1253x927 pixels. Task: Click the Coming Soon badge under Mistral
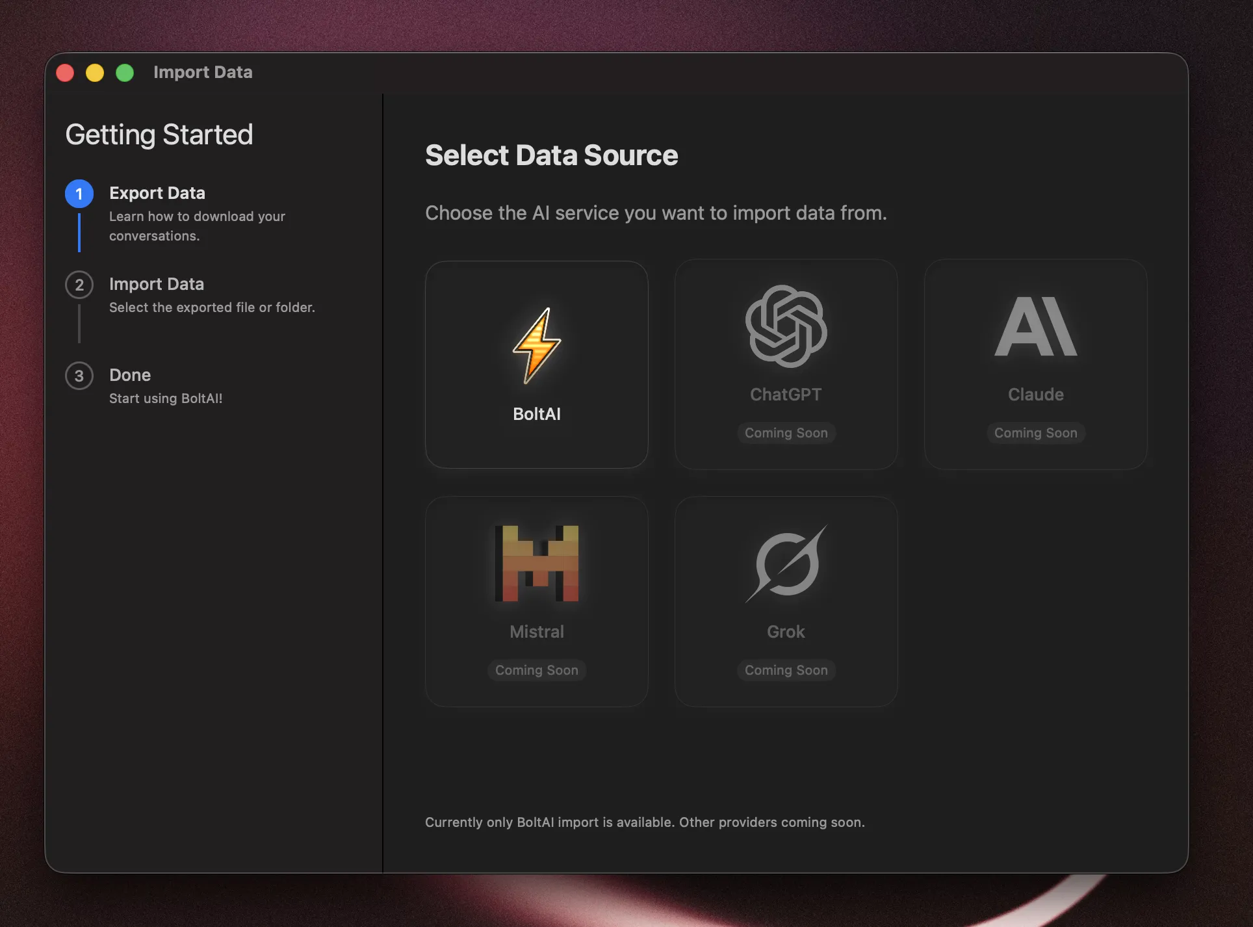537,670
